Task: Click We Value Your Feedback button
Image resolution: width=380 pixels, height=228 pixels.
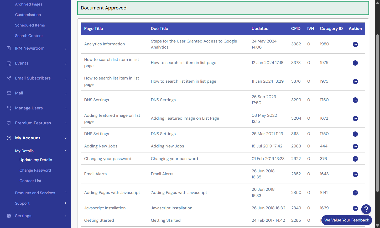Action: pos(347,220)
